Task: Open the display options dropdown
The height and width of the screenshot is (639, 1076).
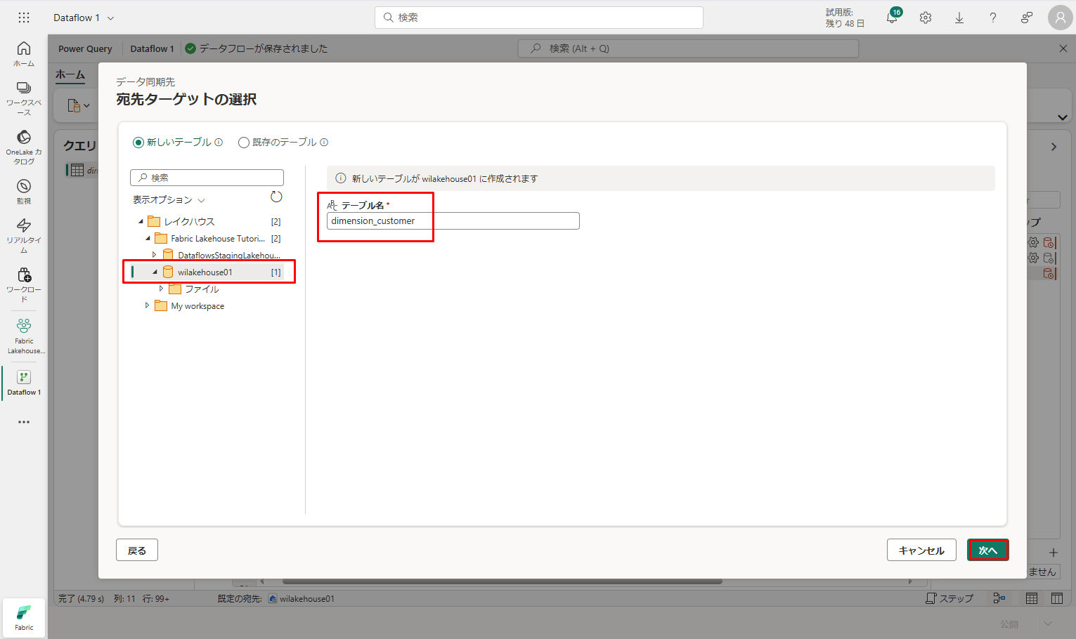Action: tap(169, 200)
